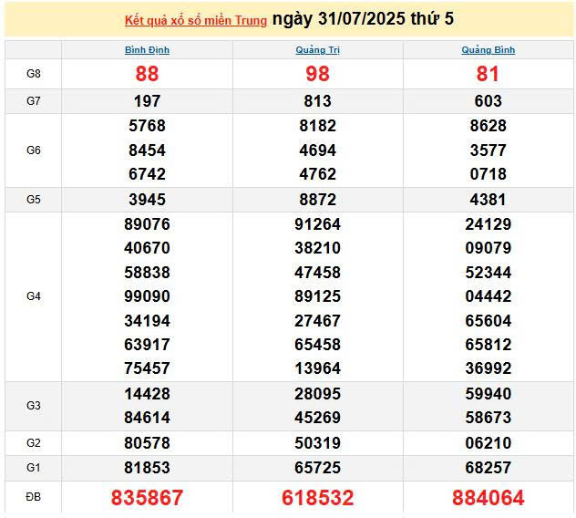Image resolution: width=576 pixels, height=518 pixels.
Task: Select special prize number 884064
Action: [489, 498]
